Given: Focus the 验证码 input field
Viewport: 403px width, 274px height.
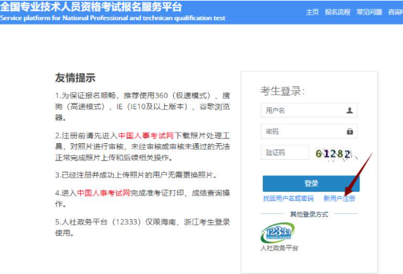Looking at the screenshot, I should point(284,153).
